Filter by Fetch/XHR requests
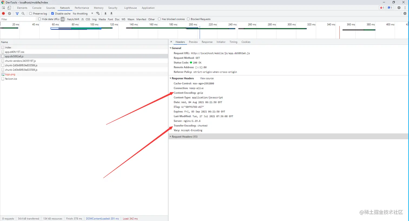Screen dimensions: 409x221 [73, 19]
